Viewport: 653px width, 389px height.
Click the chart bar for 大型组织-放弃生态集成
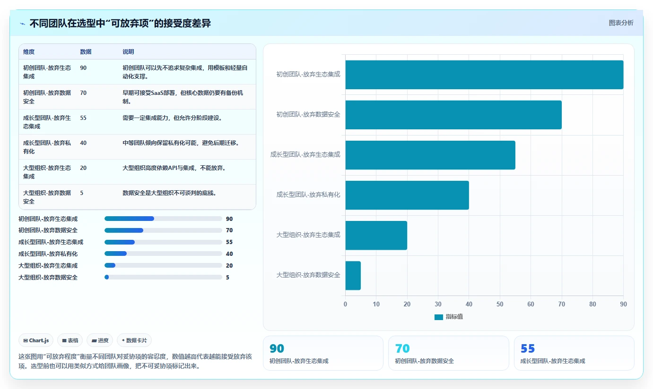pyautogui.click(x=376, y=235)
